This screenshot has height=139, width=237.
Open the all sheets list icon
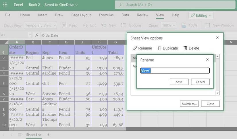point(20,135)
